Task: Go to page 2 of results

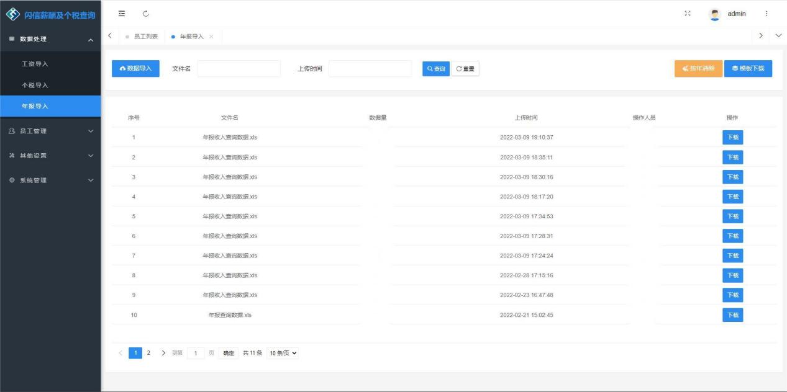Action: (x=148, y=353)
